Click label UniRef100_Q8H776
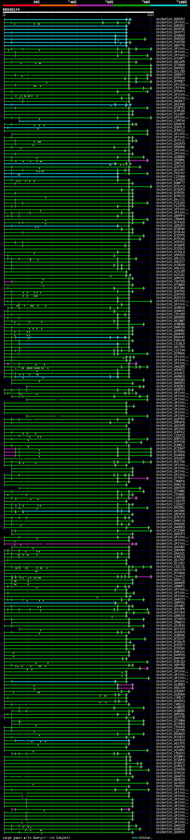The height and width of the screenshot is (840, 190). click(x=170, y=46)
